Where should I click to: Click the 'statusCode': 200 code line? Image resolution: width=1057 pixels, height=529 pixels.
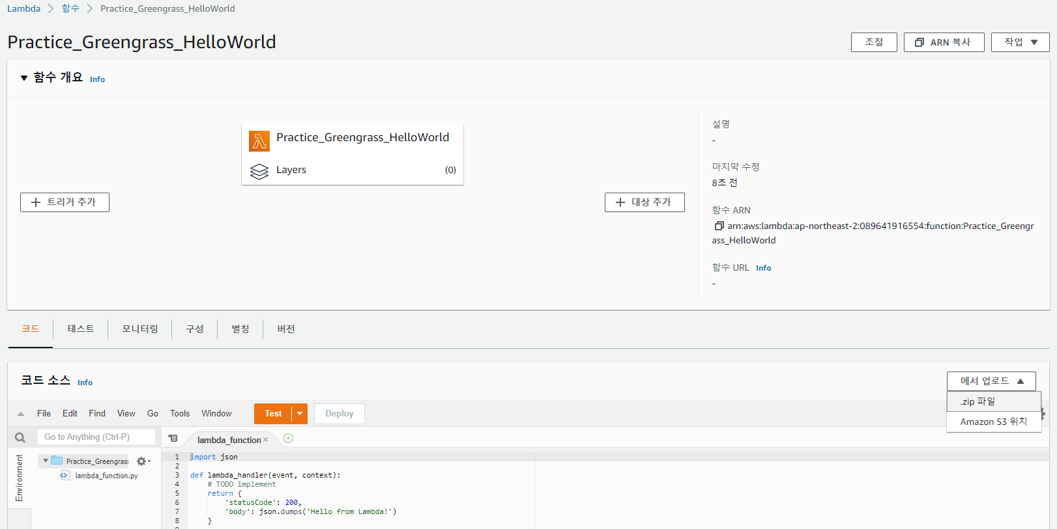coord(263,502)
